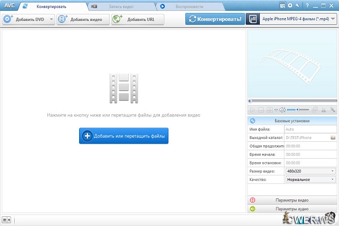This screenshot has width=339, height=226.
Task: Click the play button under the preview
Action: [253, 110]
